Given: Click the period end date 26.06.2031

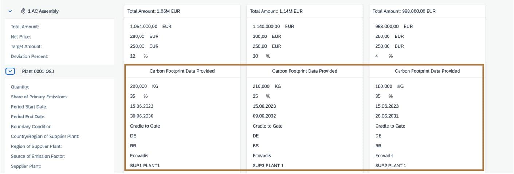Looking at the screenshot, I should tap(387, 116).
